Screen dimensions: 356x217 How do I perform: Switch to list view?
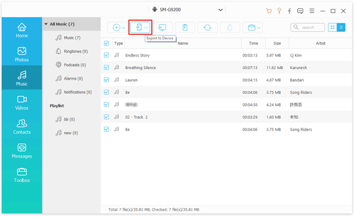tap(341, 27)
